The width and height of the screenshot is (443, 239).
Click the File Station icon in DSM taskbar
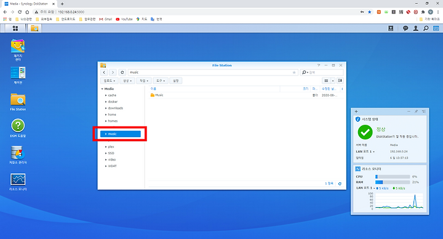[34, 28]
